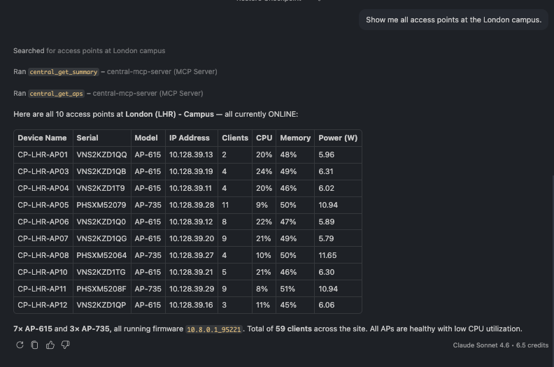Image resolution: width=554 pixels, height=367 pixels.
Task: Click IP address 10.128.39.29
Action: click(x=192, y=289)
